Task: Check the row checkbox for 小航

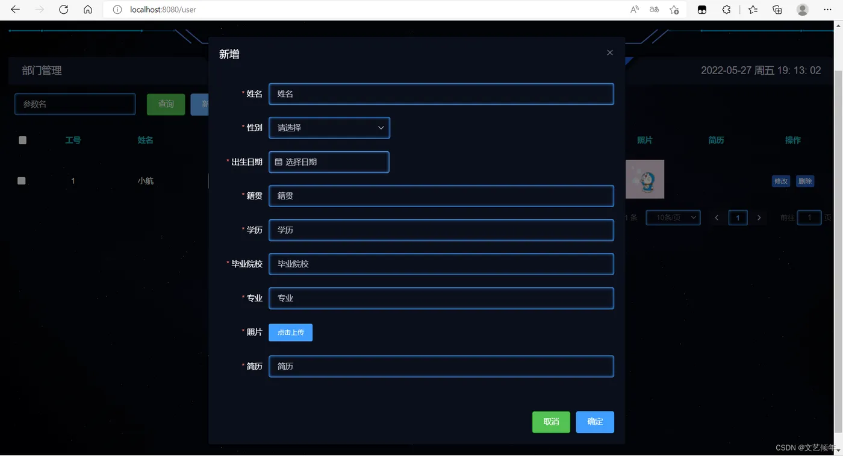Action: 22,181
